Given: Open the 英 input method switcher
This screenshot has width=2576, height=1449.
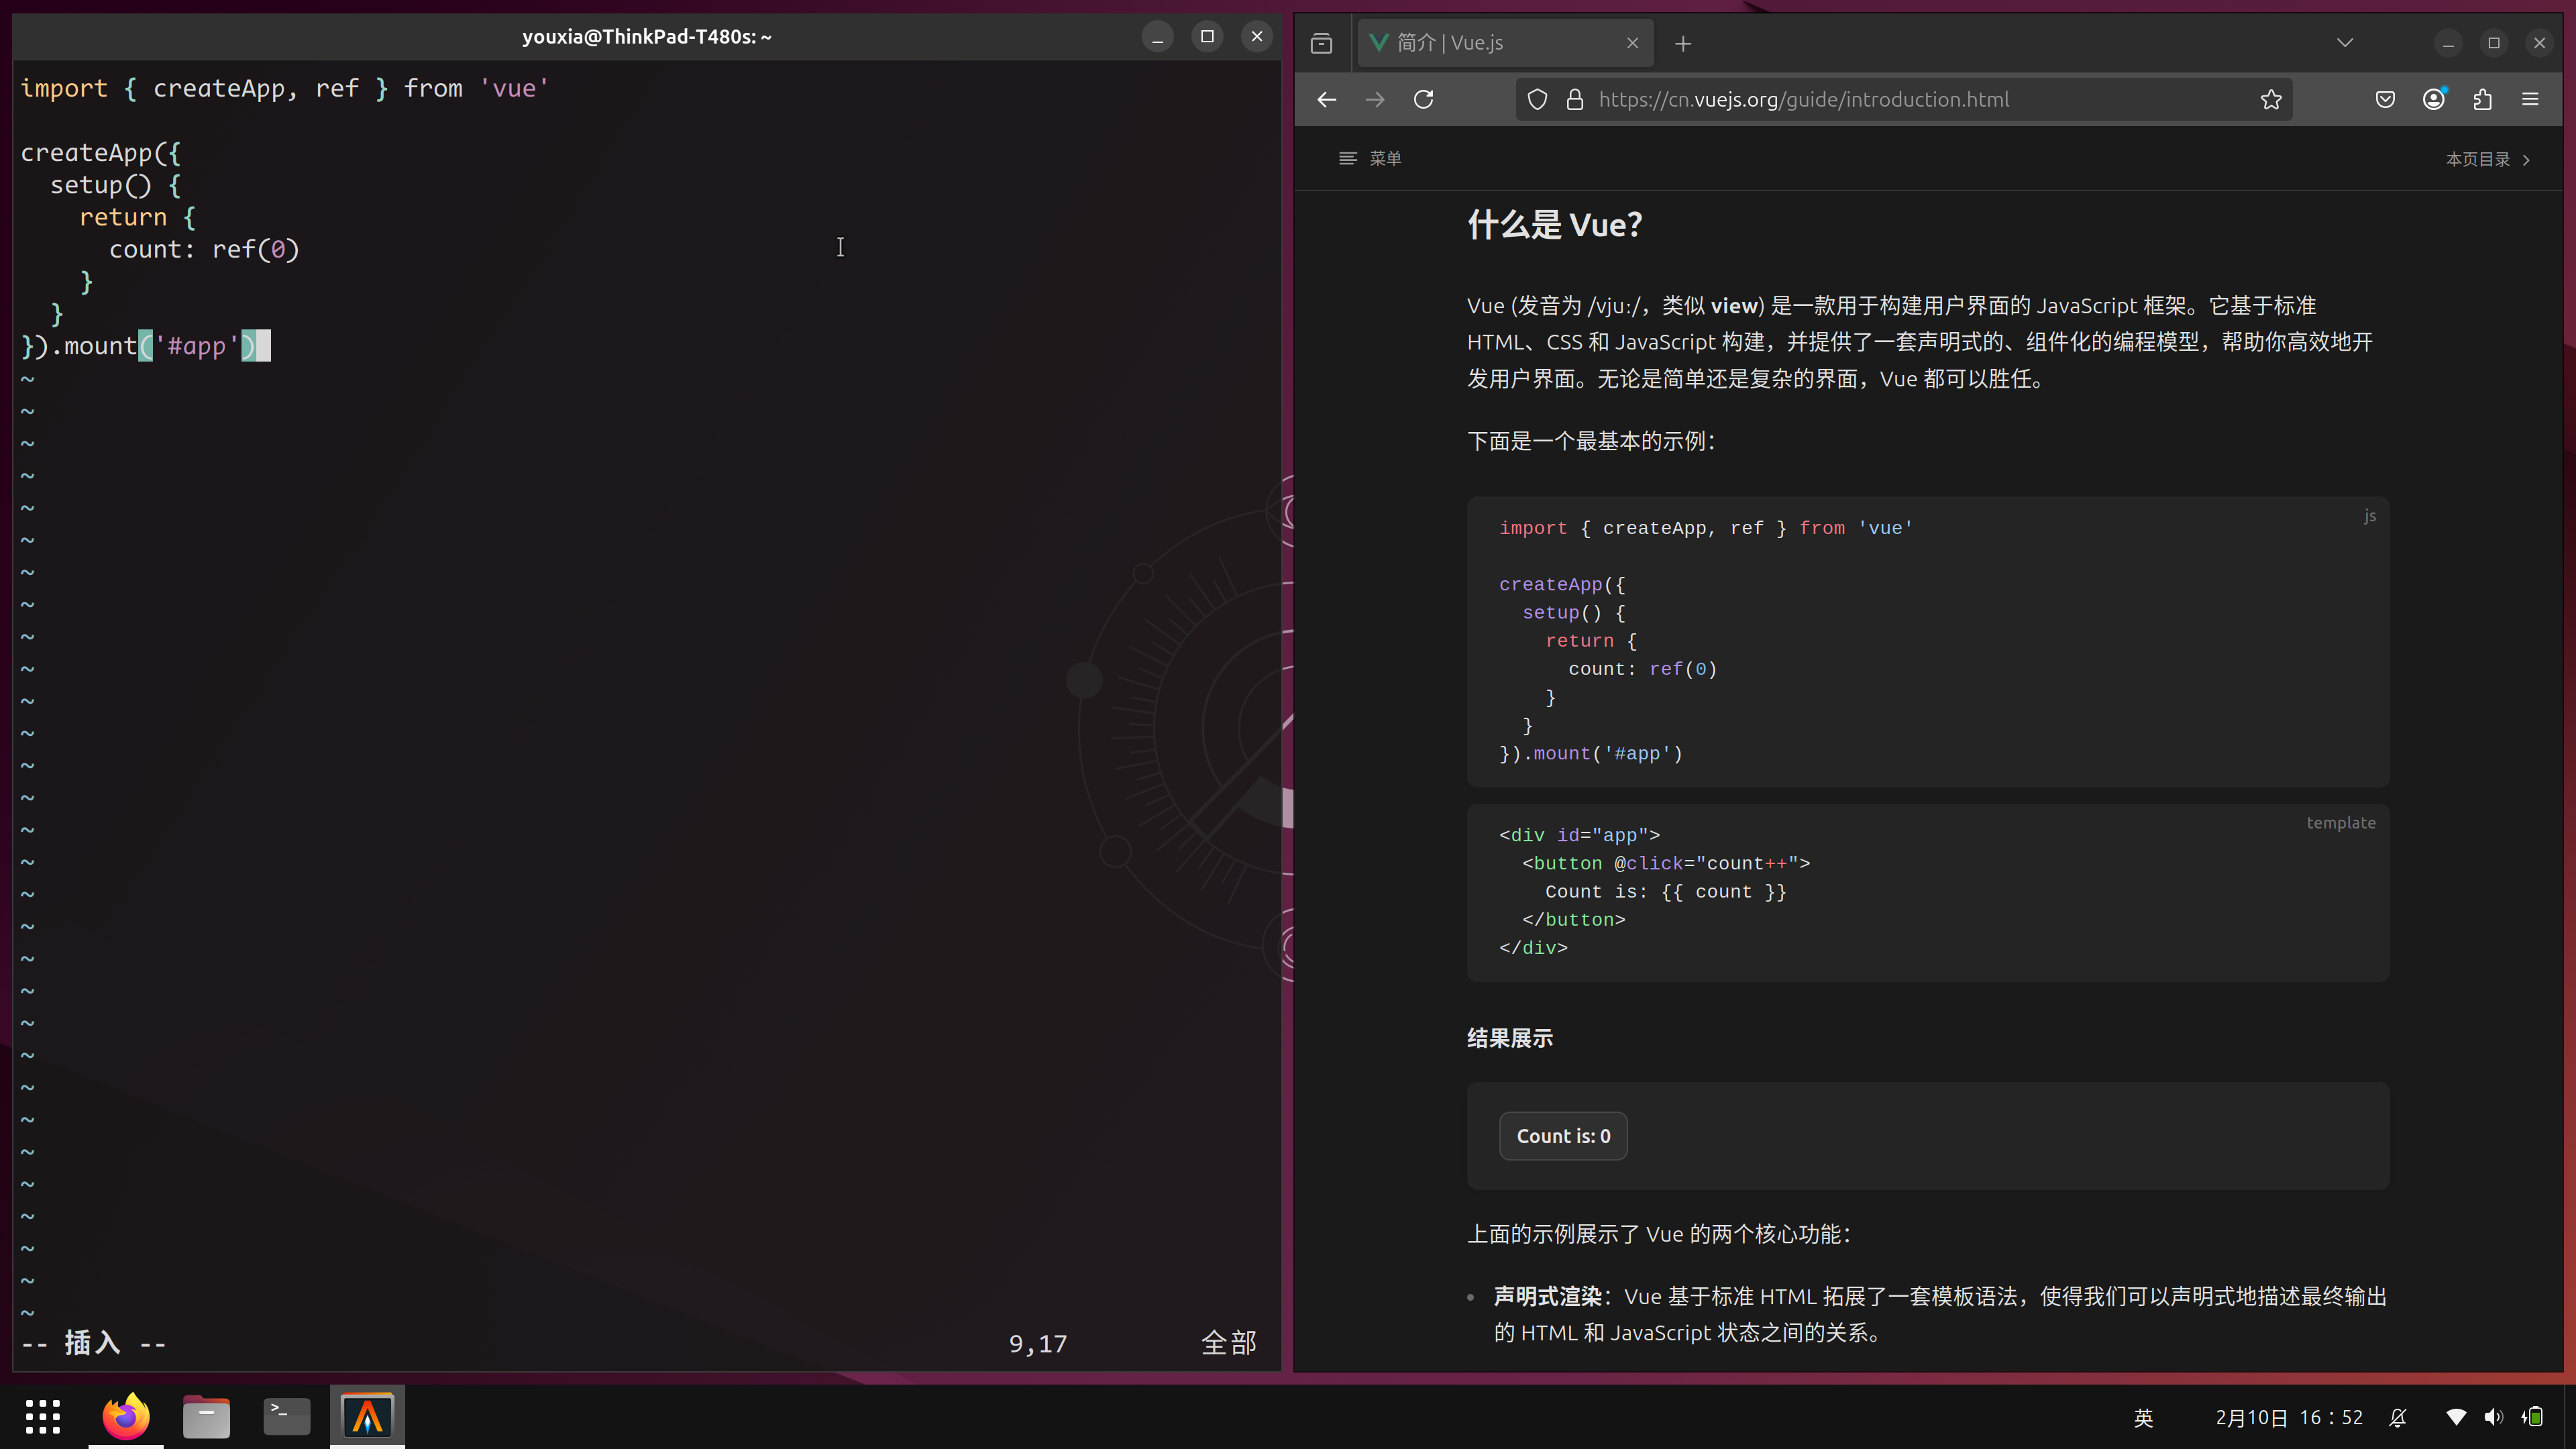Looking at the screenshot, I should [2143, 1417].
